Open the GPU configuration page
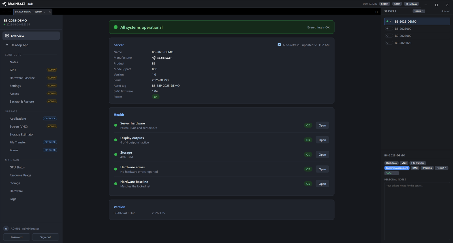The width and height of the screenshot is (453, 243). (x=31, y=70)
